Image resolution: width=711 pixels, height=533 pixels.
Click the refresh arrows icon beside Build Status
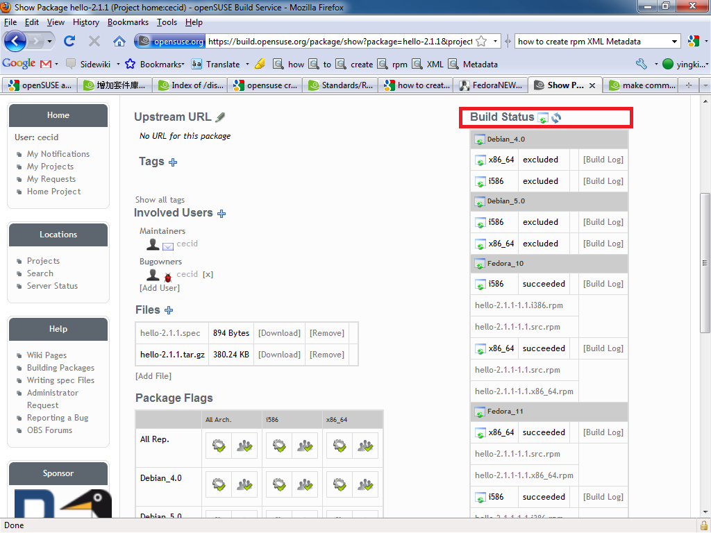tap(556, 118)
